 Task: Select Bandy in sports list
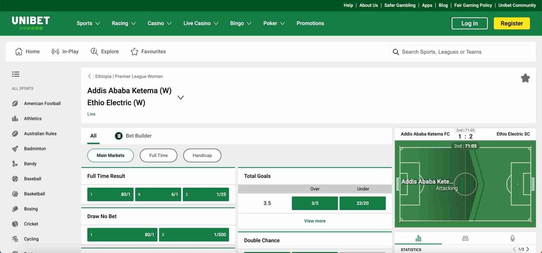tap(24, 164)
